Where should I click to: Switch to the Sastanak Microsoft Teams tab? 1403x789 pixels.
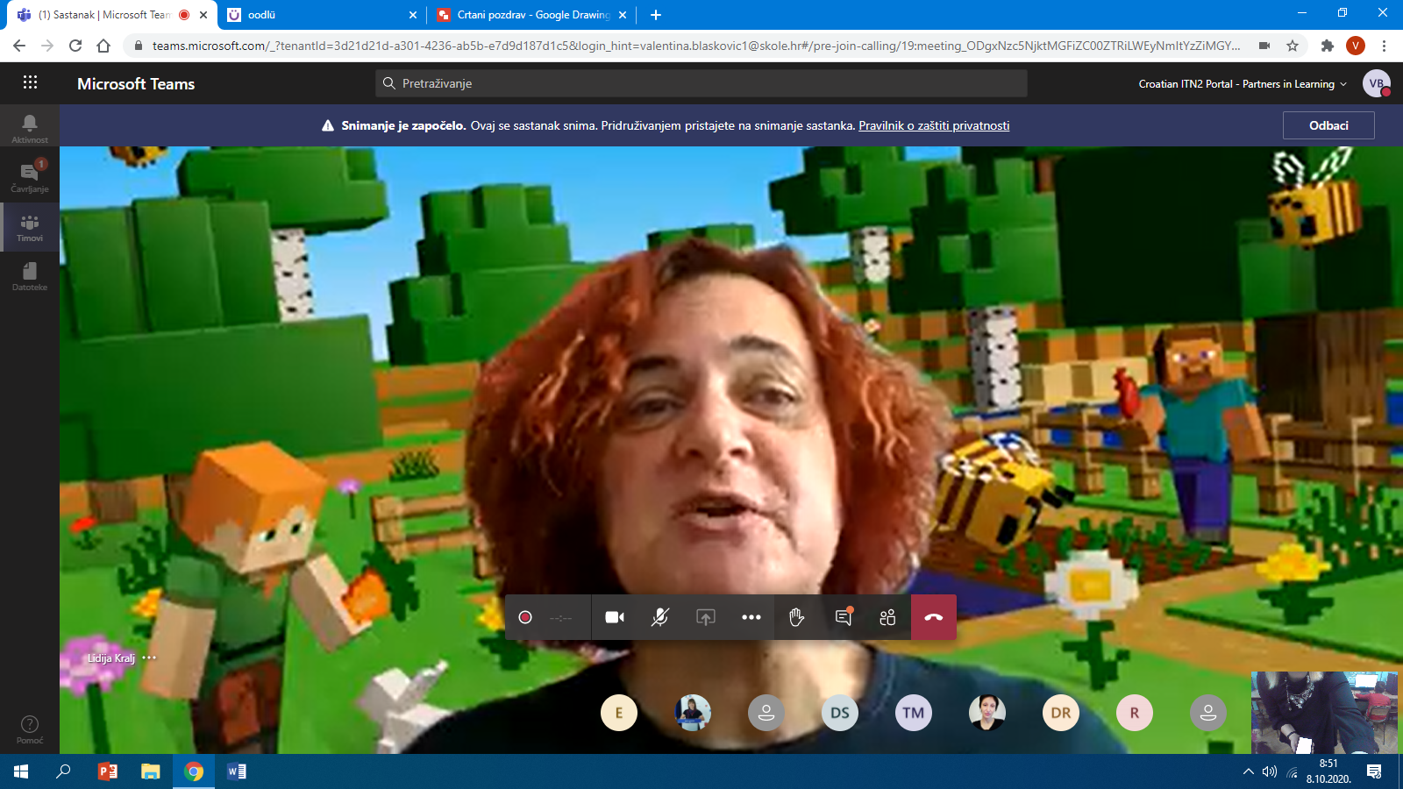pyautogui.click(x=103, y=15)
